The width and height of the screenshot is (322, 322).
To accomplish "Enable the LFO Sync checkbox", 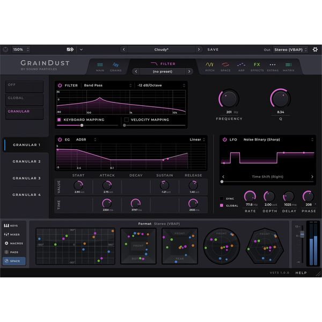I will click(x=222, y=199).
